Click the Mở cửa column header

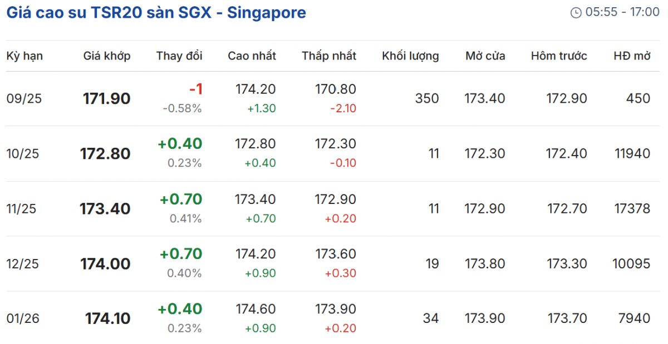pyautogui.click(x=485, y=56)
